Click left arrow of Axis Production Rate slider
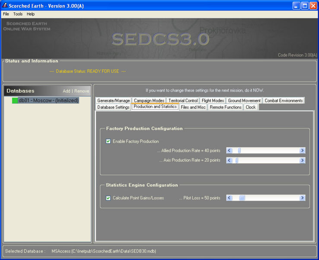This screenshot has height=260, width=319. (x=230, y=160)
